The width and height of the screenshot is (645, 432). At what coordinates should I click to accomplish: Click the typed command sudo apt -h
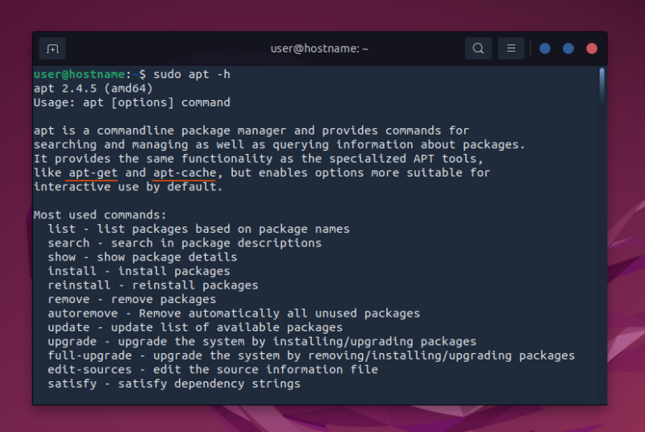point(192,74)
